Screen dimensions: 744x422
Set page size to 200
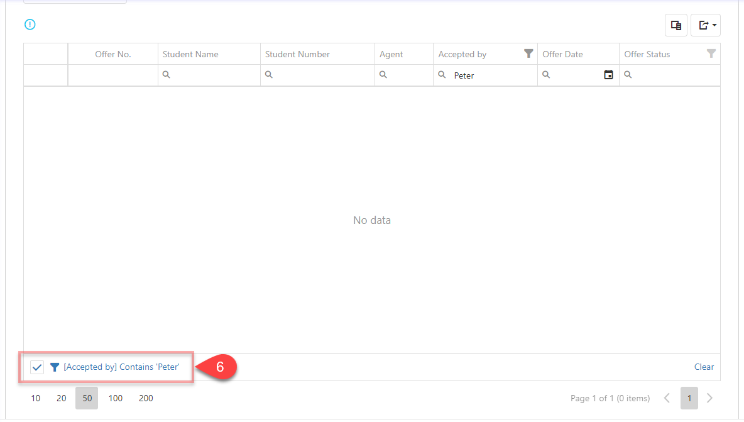146,398
